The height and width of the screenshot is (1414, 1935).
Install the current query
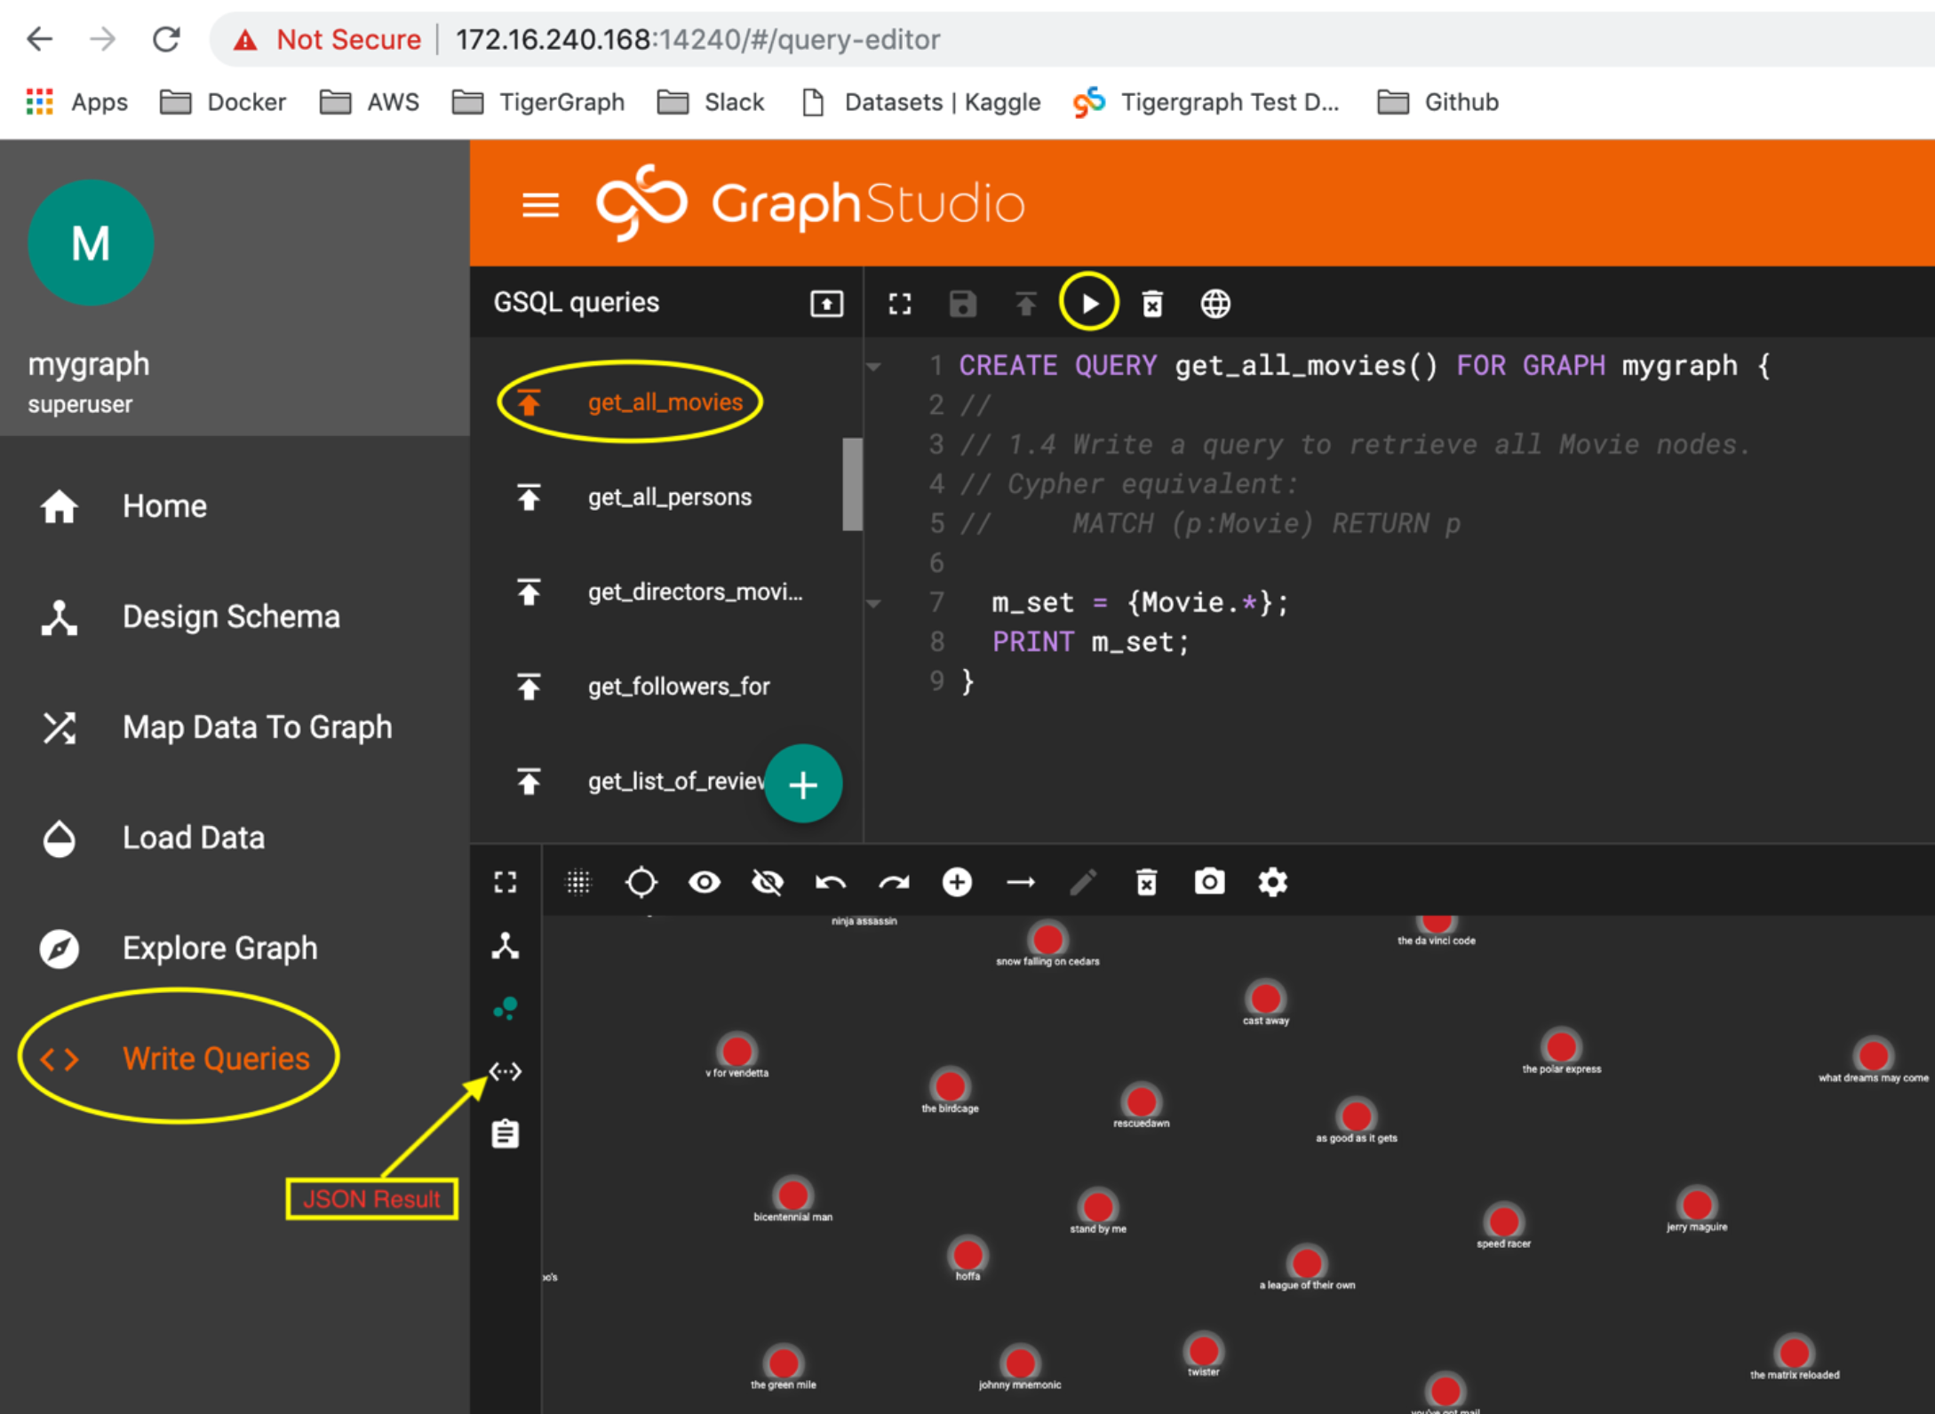1026,305
